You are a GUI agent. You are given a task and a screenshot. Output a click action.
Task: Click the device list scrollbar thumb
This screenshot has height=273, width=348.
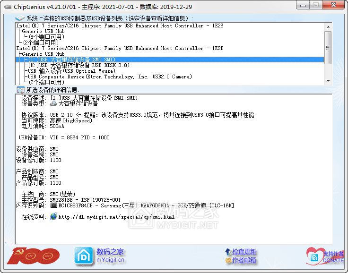pos(328,48)
